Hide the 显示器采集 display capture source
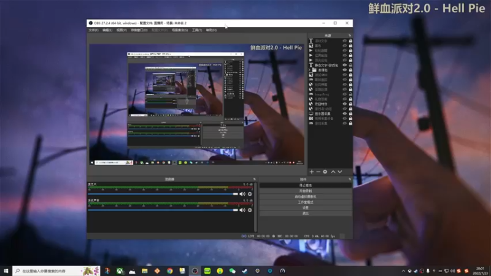Viewport: 491px width, 276px height. [344, 113]
